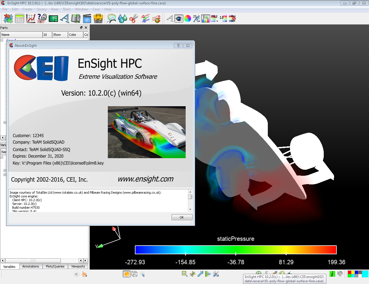Switch to the Variables tab

click(10, 266)
